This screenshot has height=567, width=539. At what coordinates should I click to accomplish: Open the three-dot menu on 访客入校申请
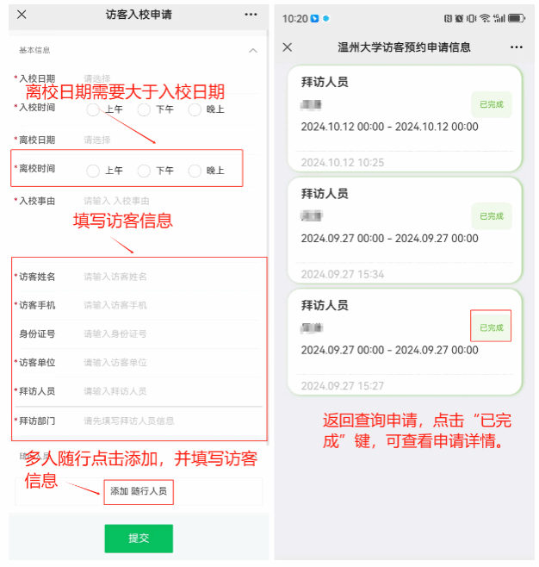tap(251, 15)
